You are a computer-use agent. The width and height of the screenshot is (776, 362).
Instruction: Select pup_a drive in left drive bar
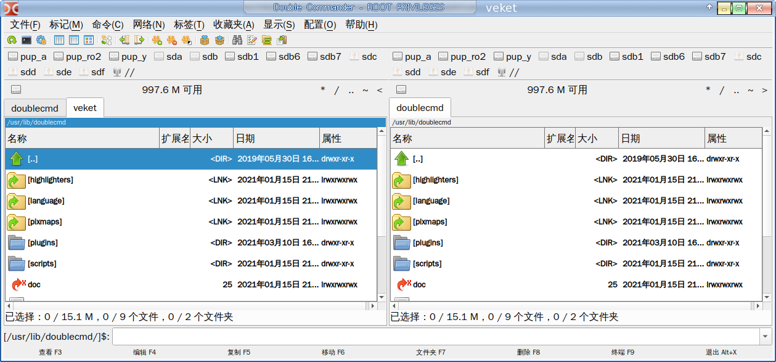click(x=28, y=57)
